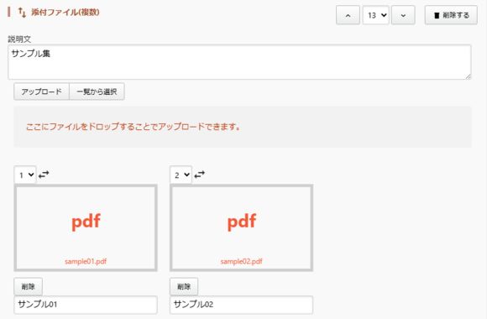Screen dimensions: 487x319
Task: Open the order dropdown showing 1
Action: pos(25,175)
